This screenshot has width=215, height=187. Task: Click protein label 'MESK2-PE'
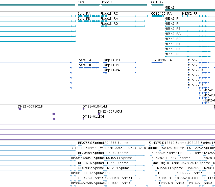pyautogui.click(x=196, y=81)
